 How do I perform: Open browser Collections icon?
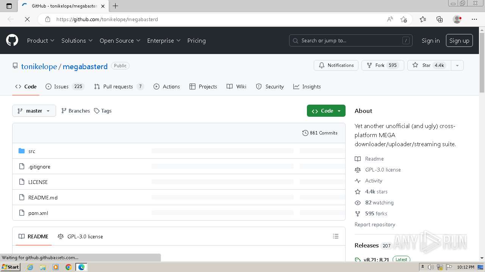440,19
